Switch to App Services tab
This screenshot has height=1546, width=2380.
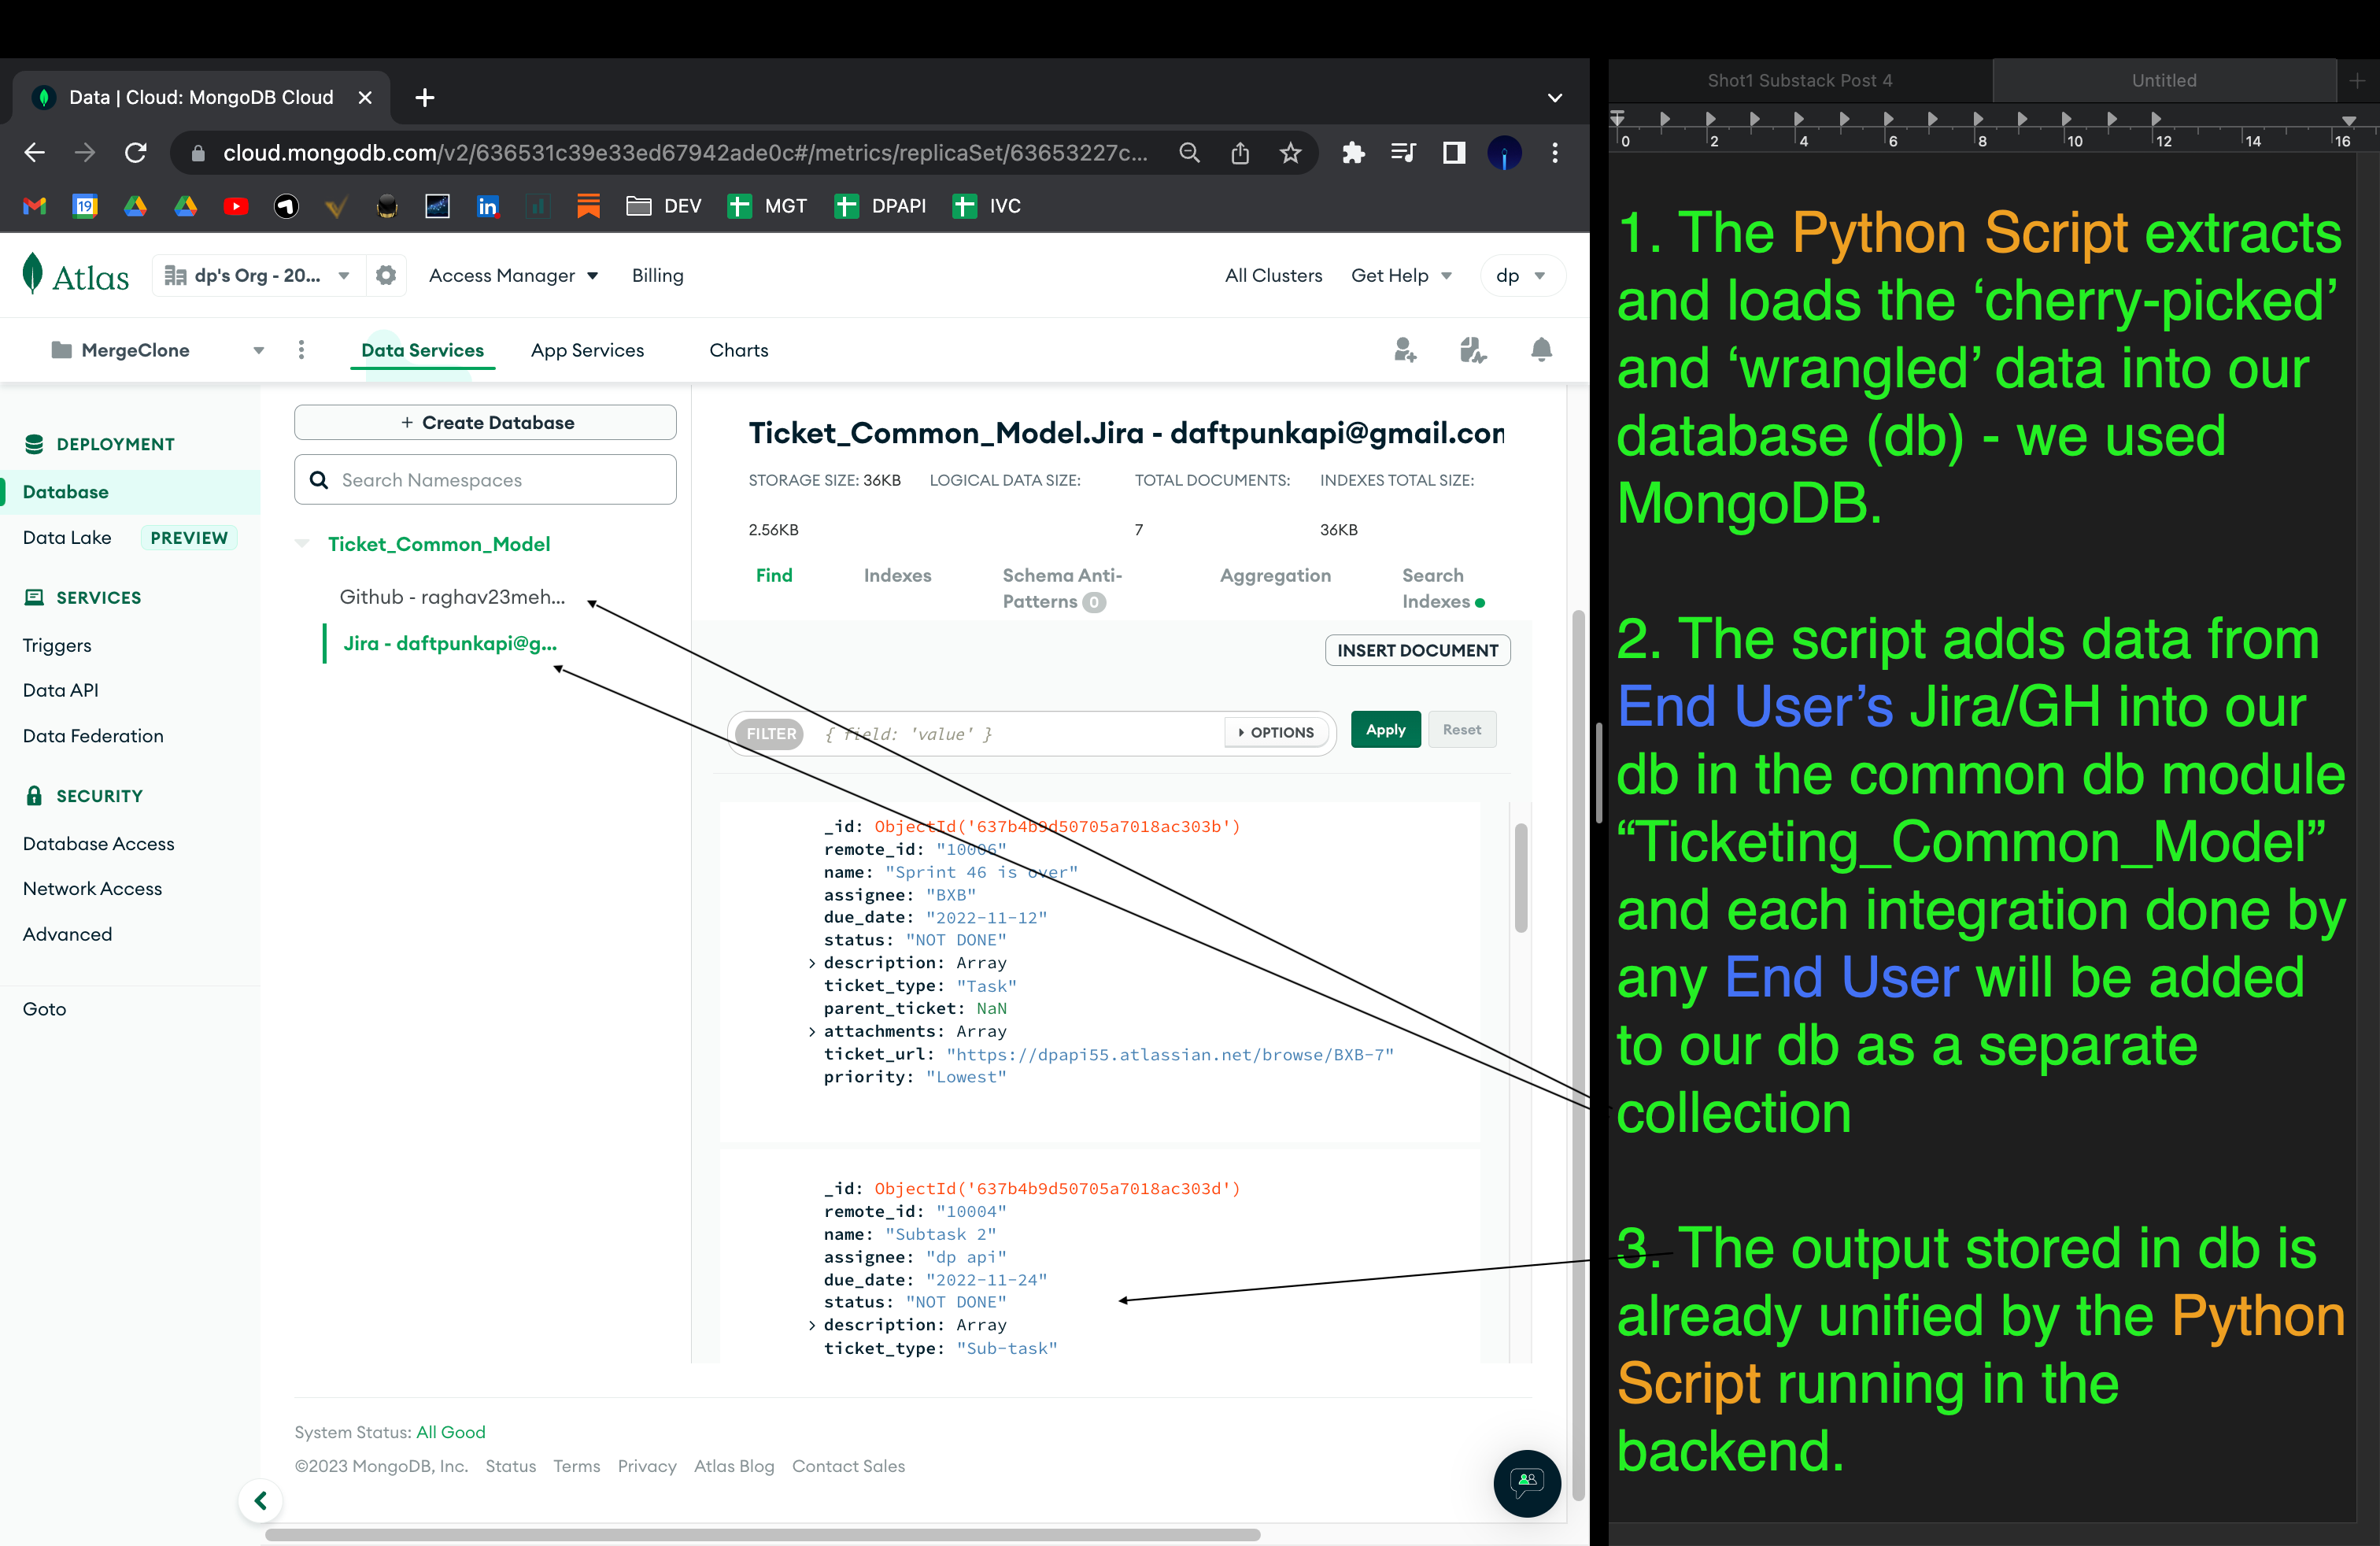click(587, 351)
